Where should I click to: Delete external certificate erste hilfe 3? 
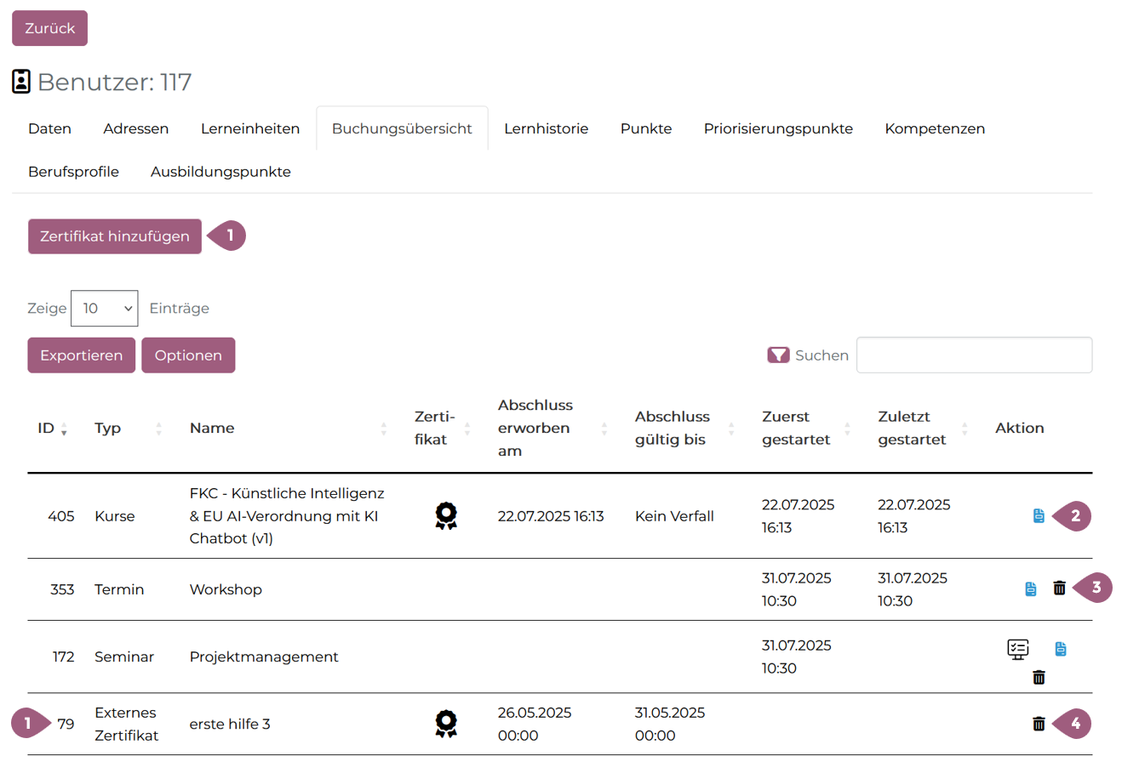click(1039, 724)
